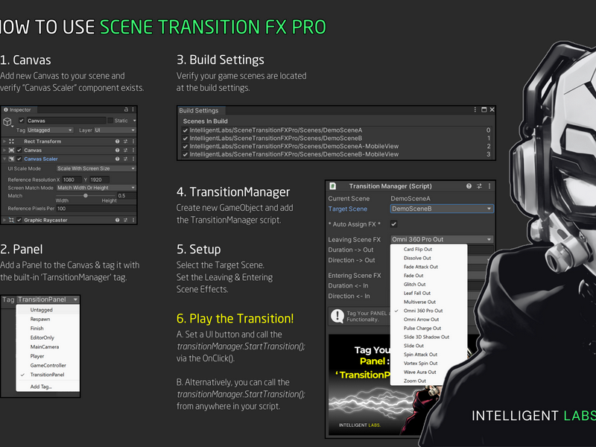Choose the MainCamera tag option
Image resolution: width=596 pixels, height=447 pixels.
pos(48,347)
